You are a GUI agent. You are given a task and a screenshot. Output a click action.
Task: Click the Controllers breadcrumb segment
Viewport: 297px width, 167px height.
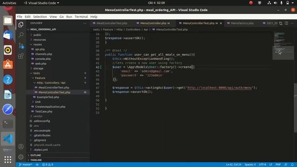pyautogui.click(x=133, y=30)
